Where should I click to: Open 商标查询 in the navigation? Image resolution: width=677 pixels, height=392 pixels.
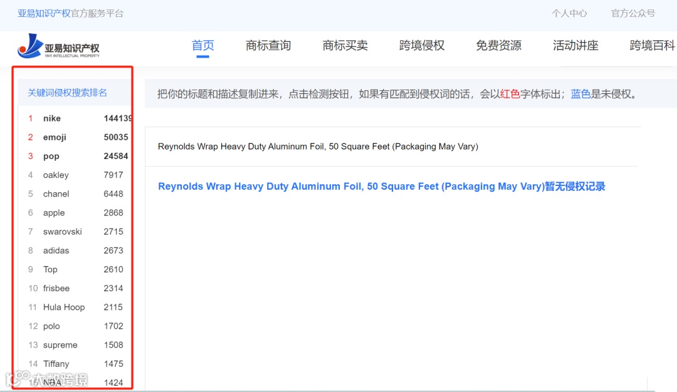[268, 45]
